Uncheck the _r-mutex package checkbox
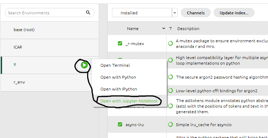268x138 pixels. point(120,44)
